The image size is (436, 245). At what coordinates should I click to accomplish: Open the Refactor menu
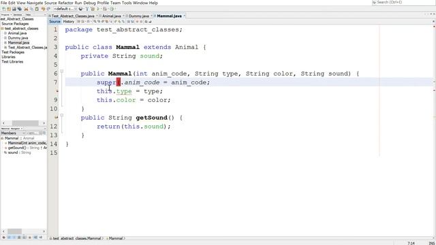click(65, 3)
